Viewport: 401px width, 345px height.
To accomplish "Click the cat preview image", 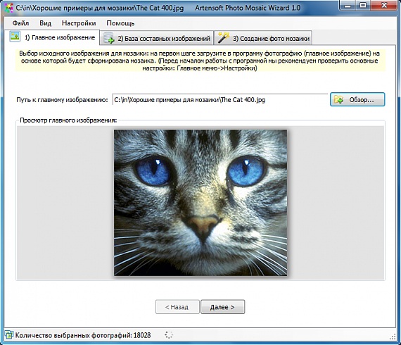I will point(200,203).
